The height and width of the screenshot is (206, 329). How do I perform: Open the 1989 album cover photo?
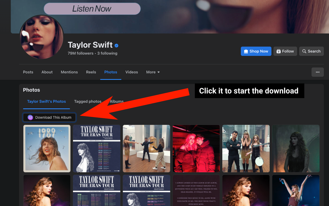pyautogui.click(x=47, y=149)
